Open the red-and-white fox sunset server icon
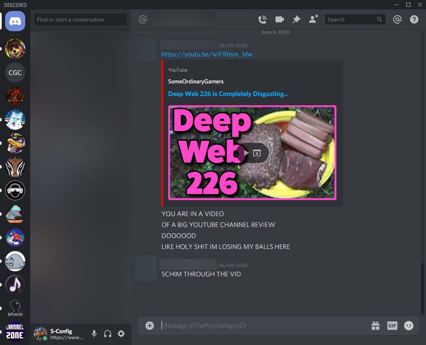The height and width of the screenshot is (345, 426). click(15, 238)
